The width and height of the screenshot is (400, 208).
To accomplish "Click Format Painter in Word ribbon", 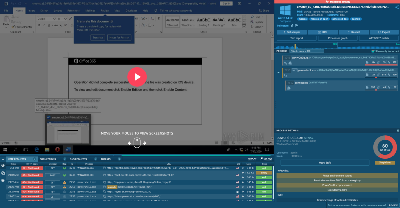I will click(x=22, y=27).
